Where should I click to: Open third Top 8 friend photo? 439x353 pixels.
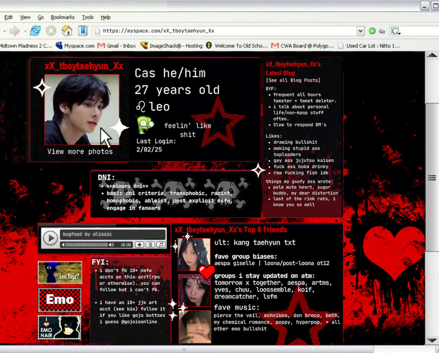click(195, 327)
